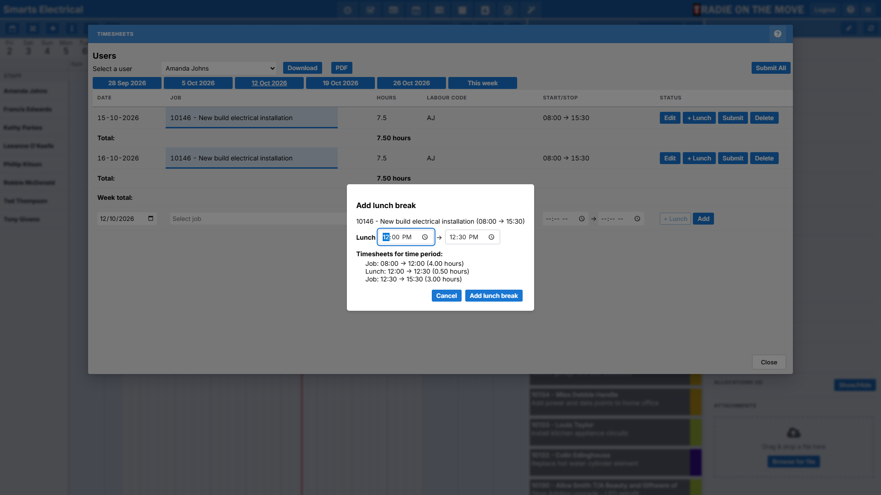Click 08:00 → 15:30 for 15-10-2026
Screen dimensions: 881x495
point(566,118)
